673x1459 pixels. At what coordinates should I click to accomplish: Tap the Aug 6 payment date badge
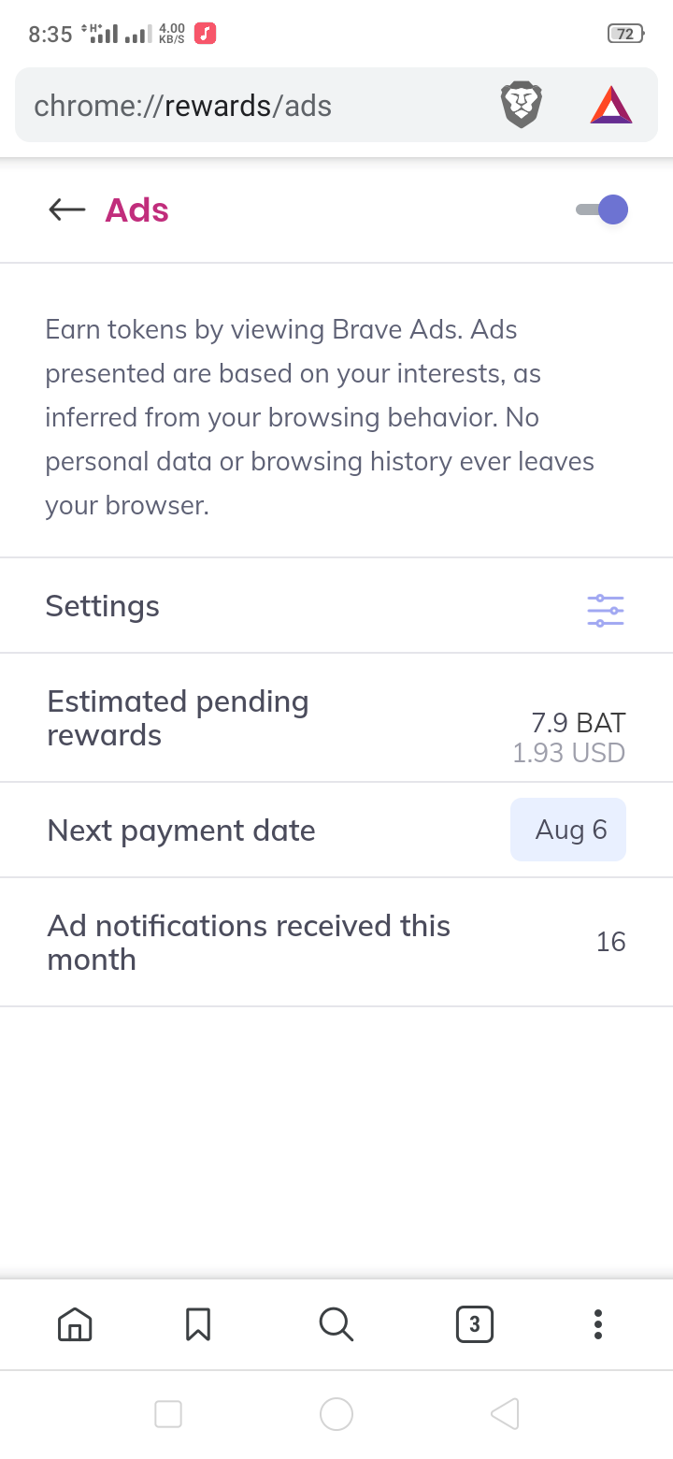568,830
